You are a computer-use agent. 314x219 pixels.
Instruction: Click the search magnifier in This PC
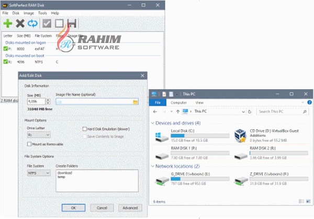[x=305, y=112]
